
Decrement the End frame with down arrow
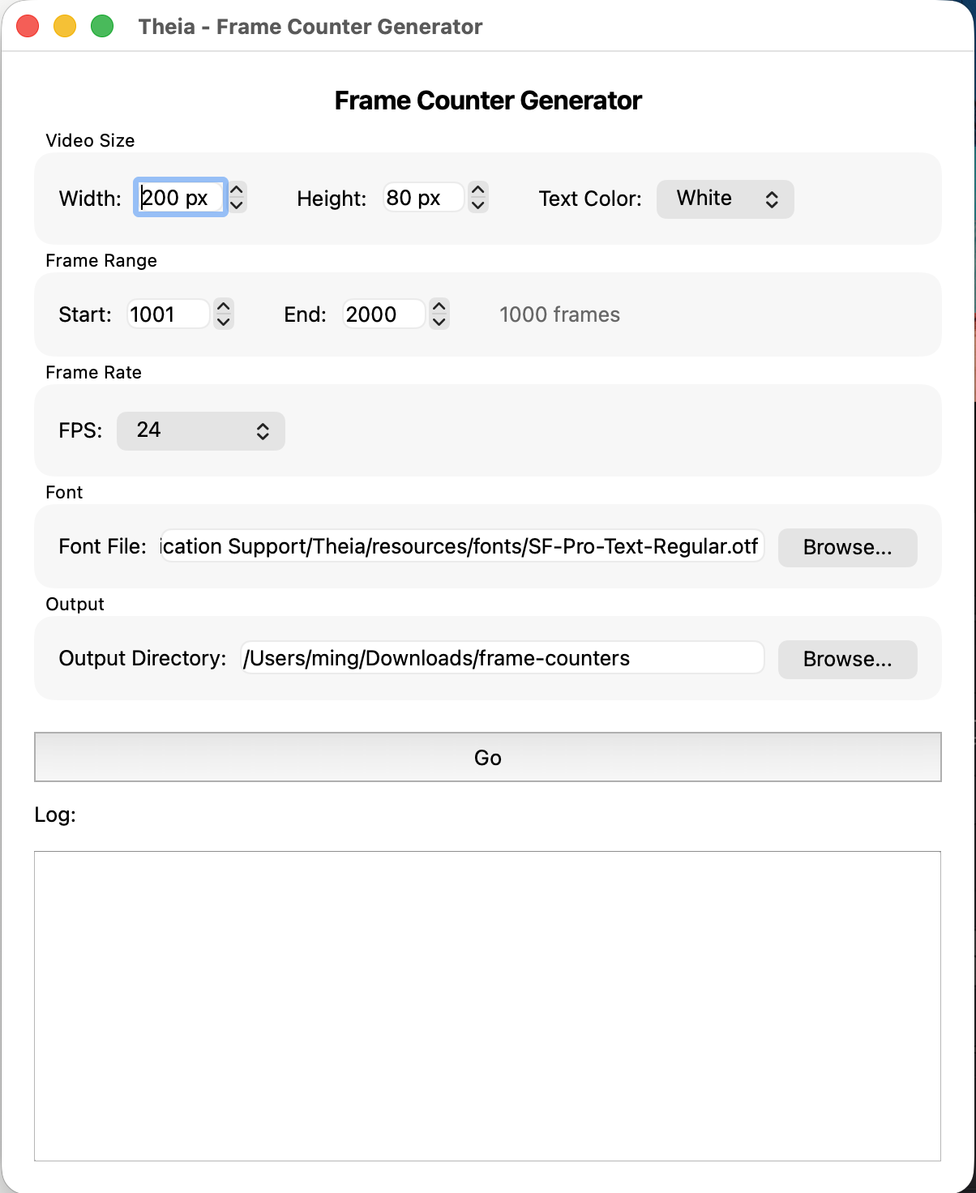click(439, 322)
